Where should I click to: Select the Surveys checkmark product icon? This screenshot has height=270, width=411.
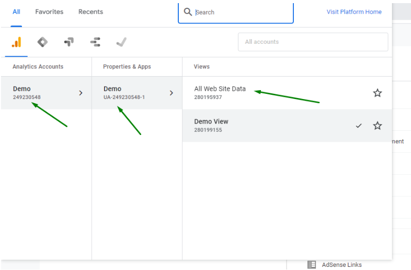(121, 42)
